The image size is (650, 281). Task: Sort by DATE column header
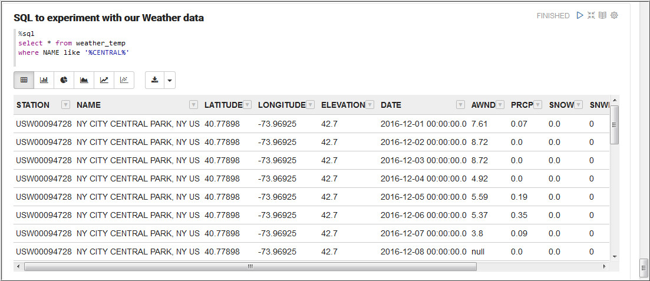(x=391, y=105)
